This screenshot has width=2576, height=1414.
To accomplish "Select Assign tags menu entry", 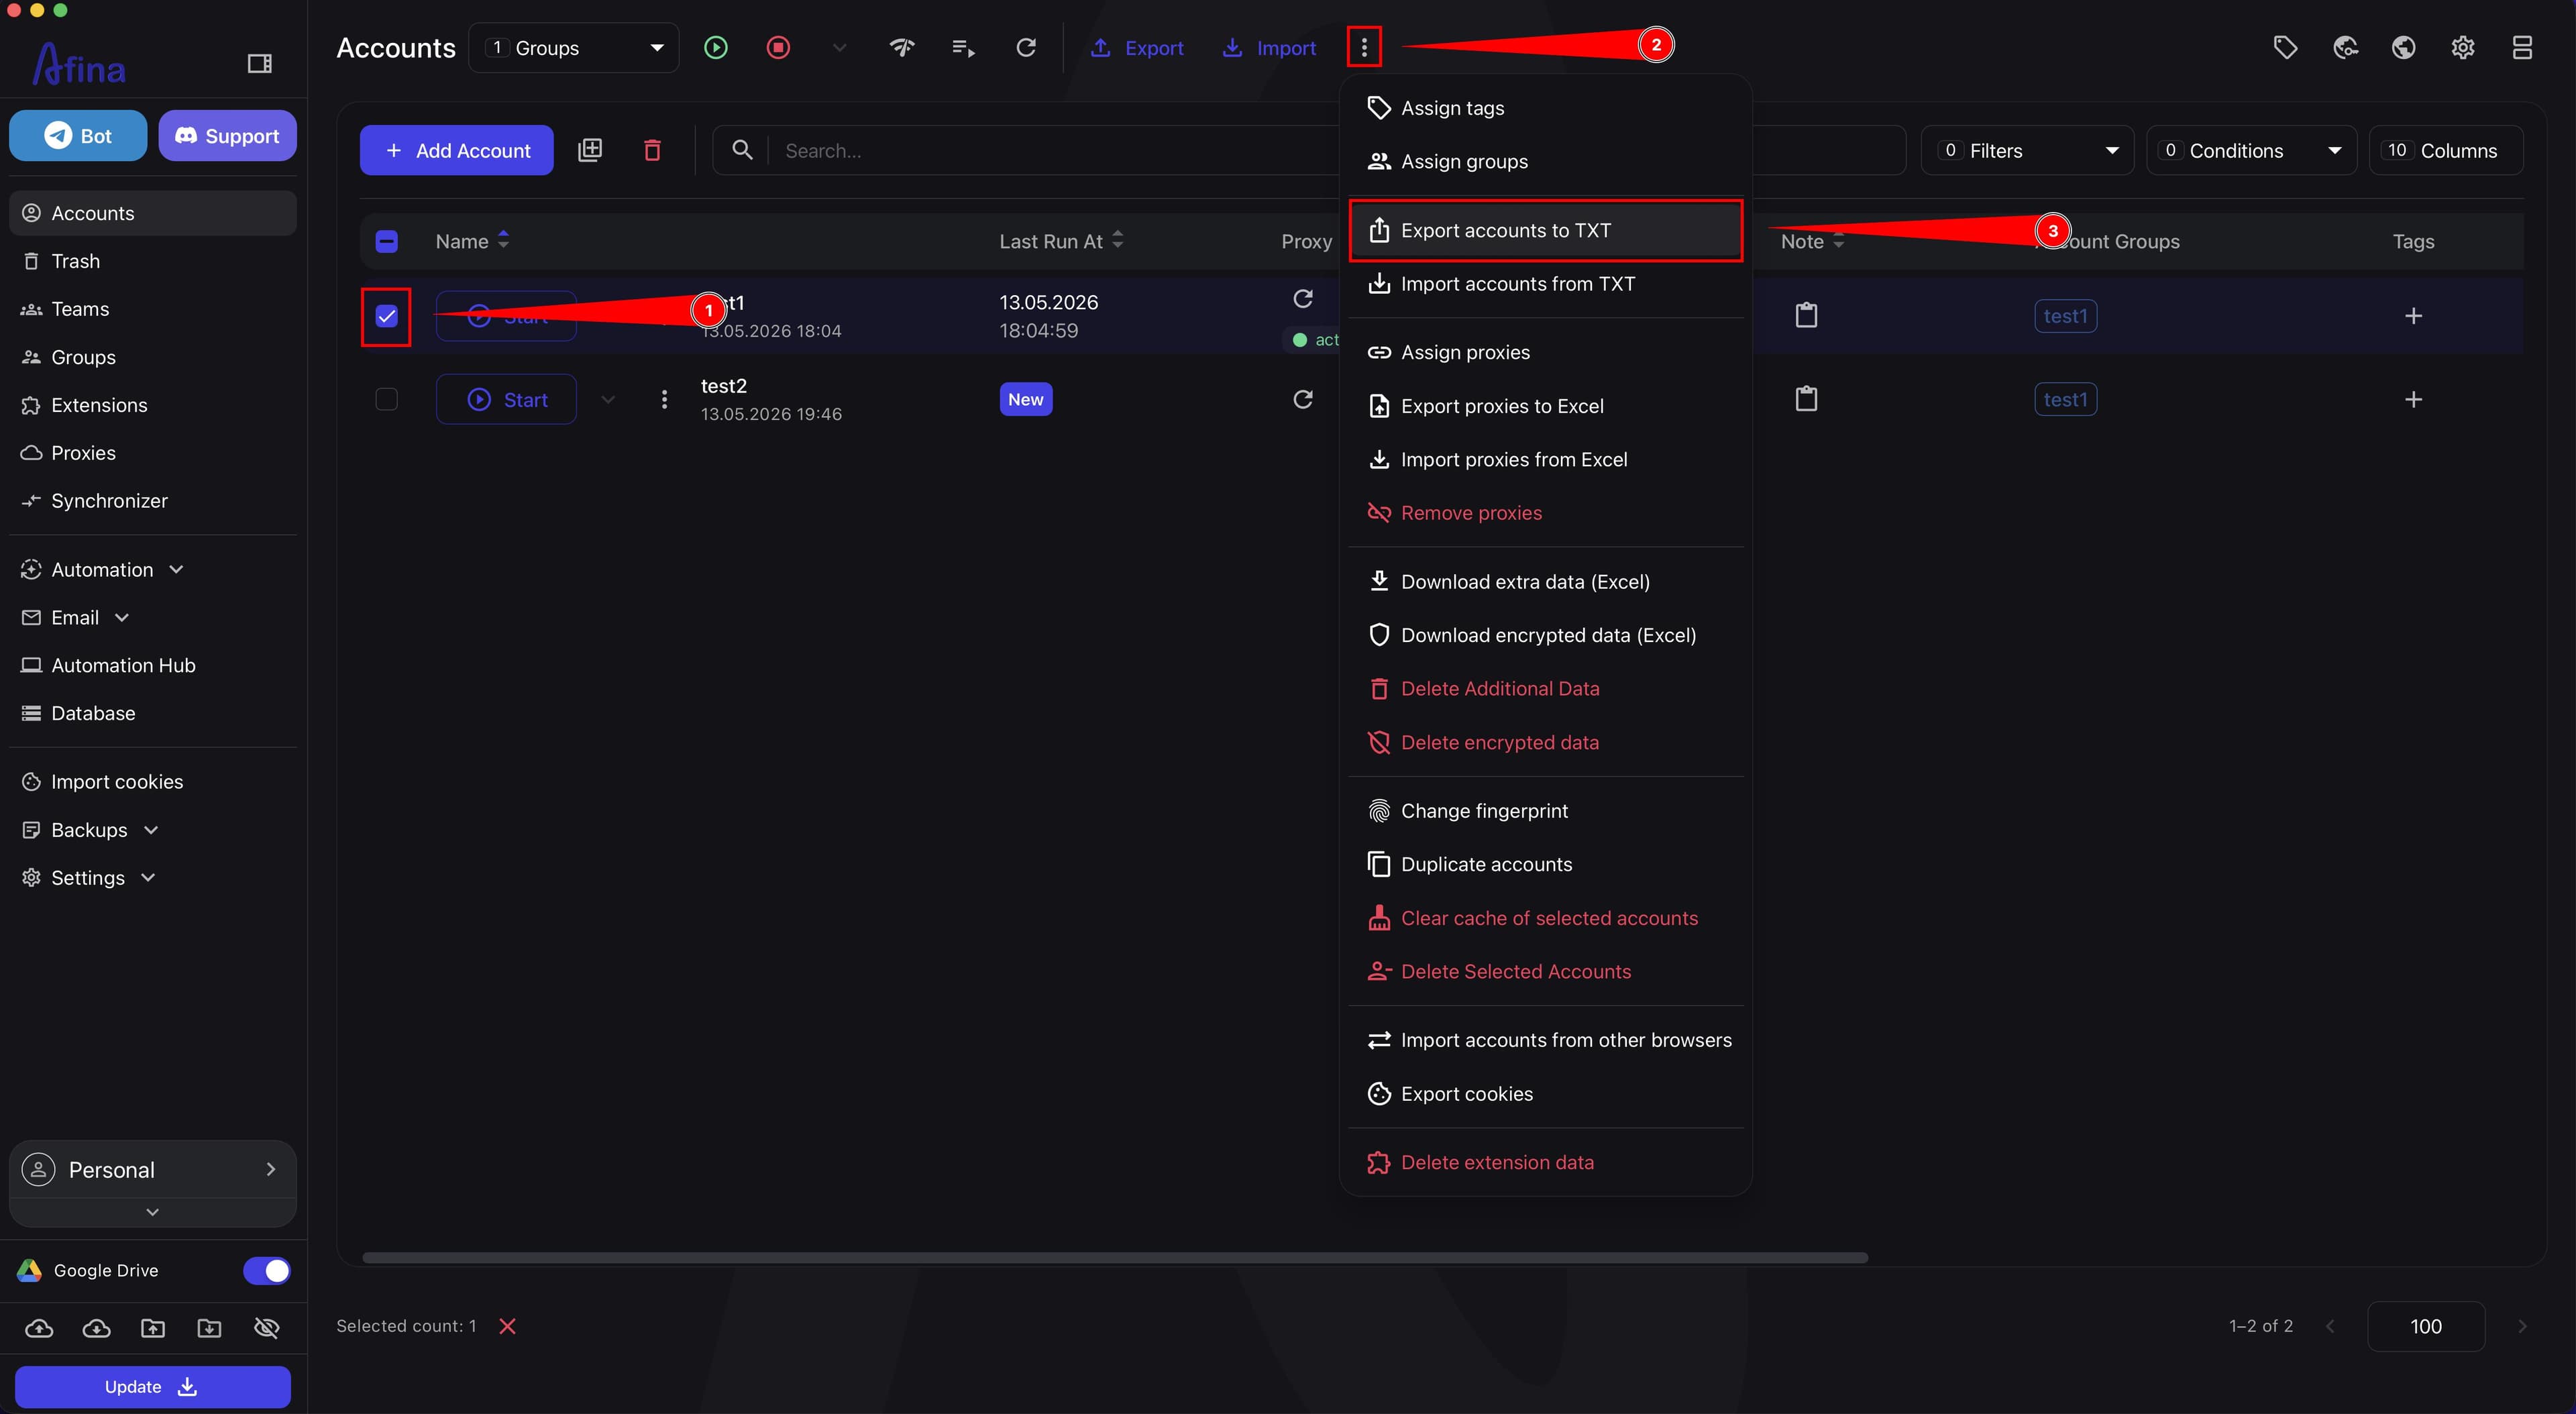I will (x=1545, y=108).
